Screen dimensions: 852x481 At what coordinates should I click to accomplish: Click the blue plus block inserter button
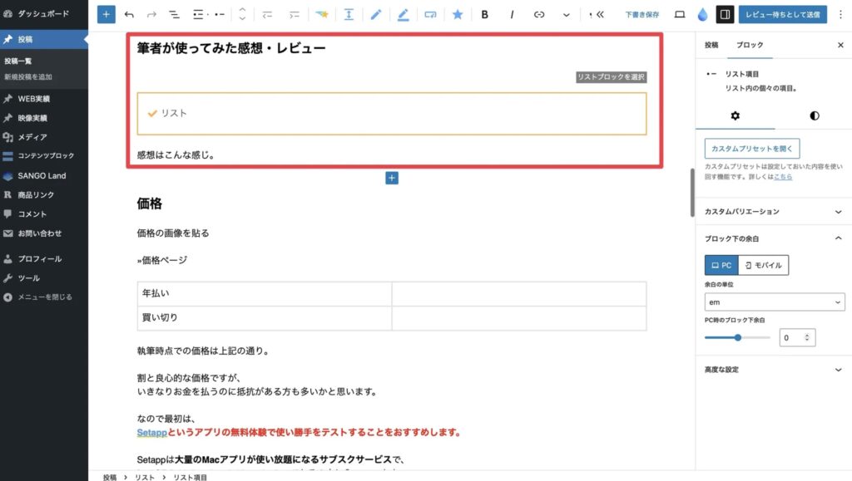click(106, 14)
